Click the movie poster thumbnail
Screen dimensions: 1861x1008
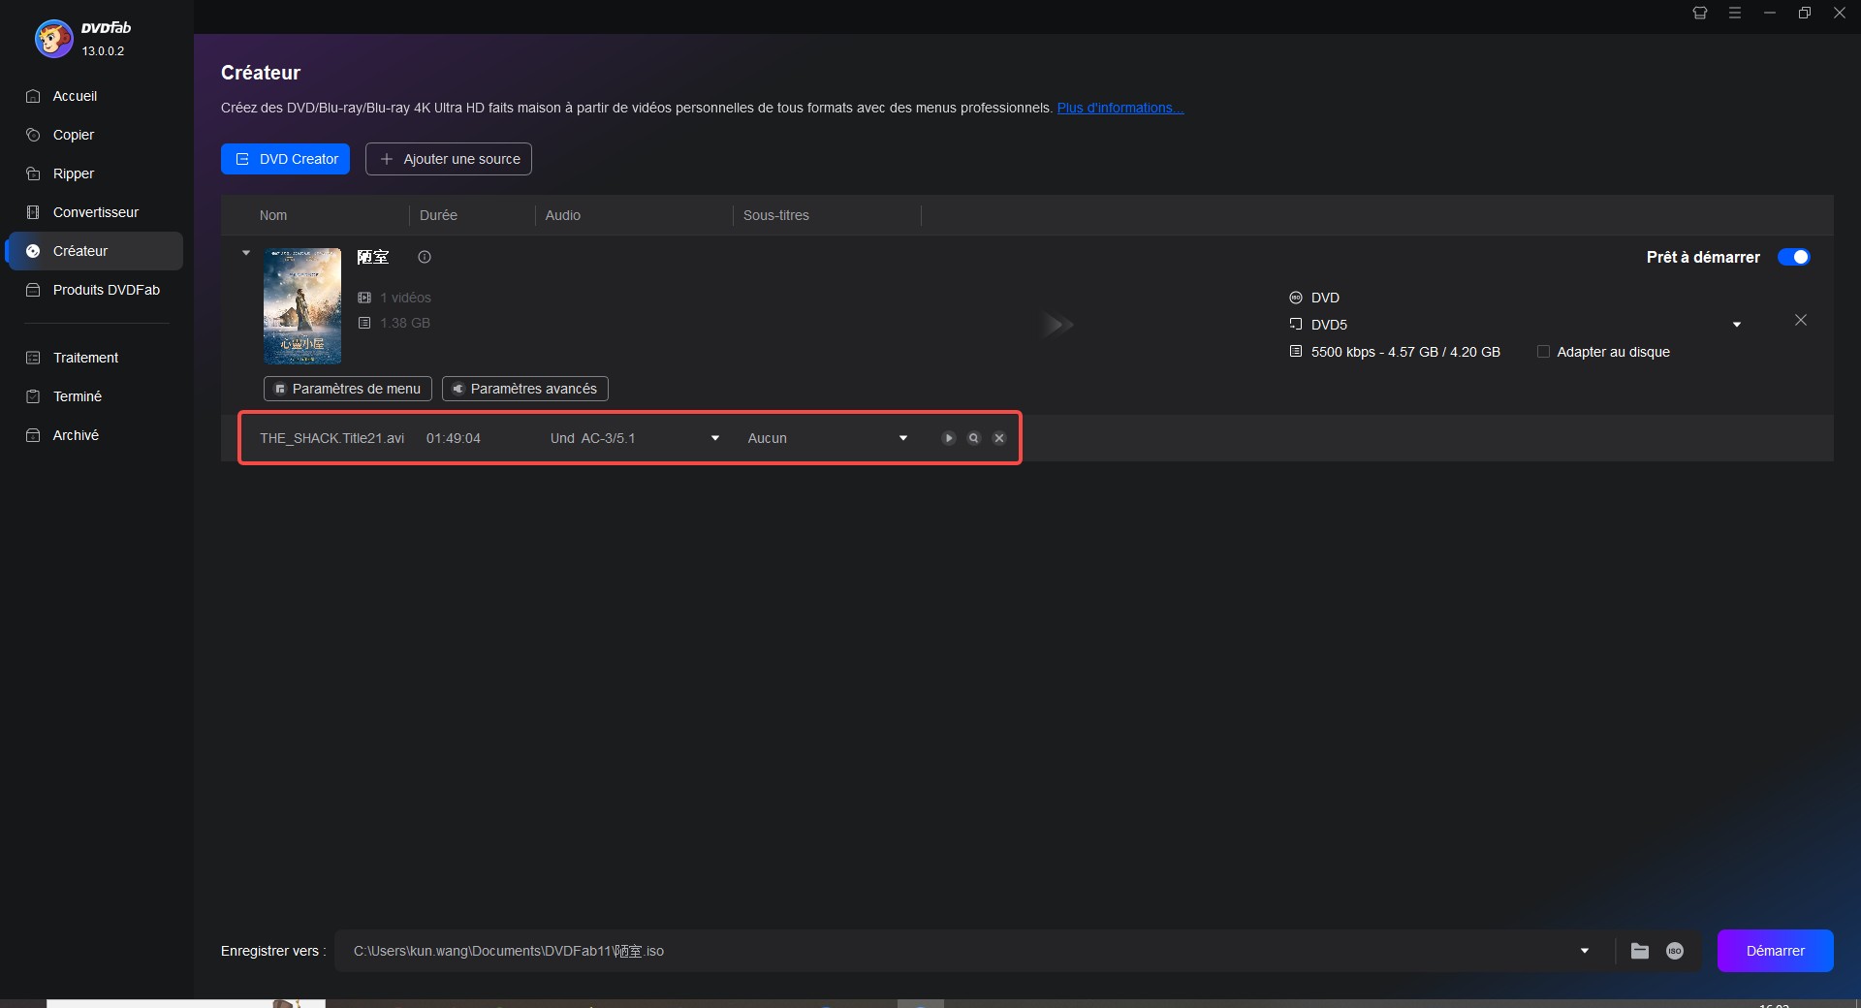[x=302, y=305]
